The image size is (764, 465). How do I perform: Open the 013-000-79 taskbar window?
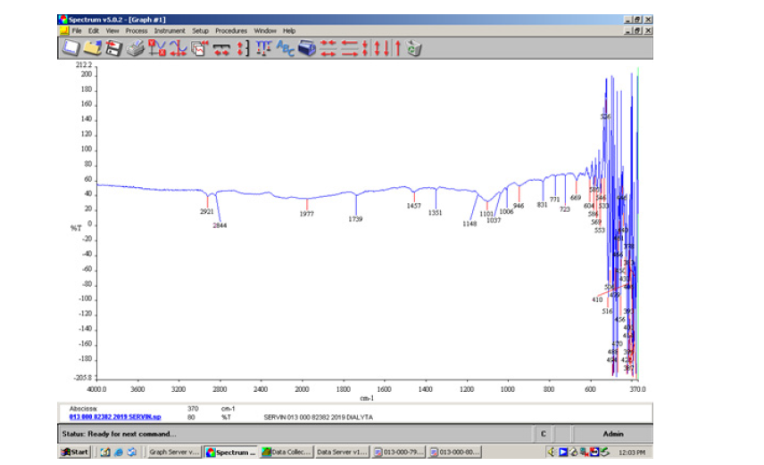click(x=399, y=452)
